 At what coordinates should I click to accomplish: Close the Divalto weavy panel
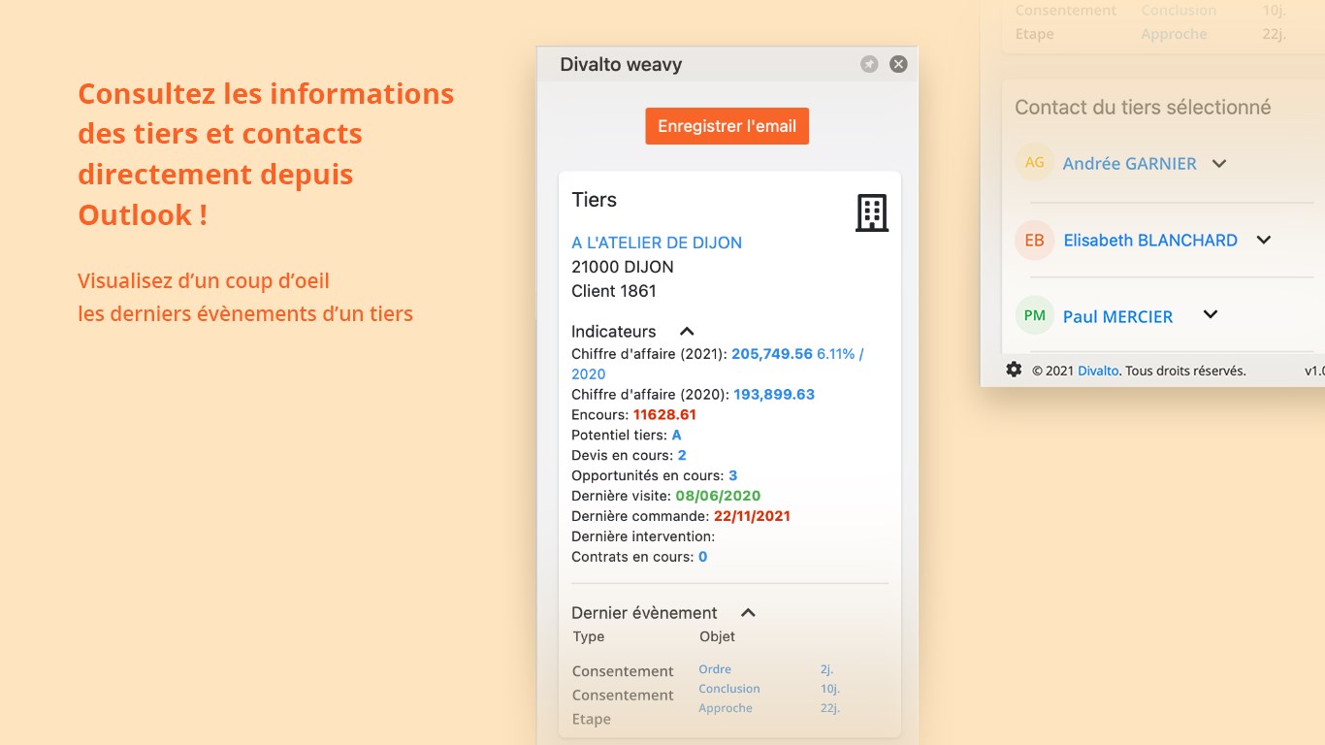(898, 64)
